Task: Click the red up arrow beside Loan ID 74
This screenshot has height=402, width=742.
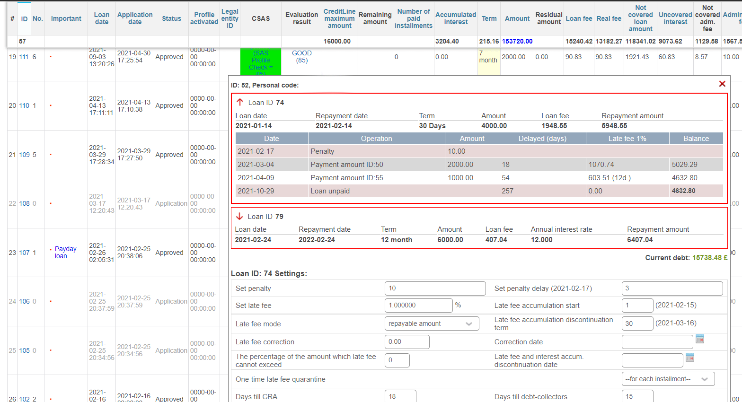Action: pyautogui.click(x=240, y=102)
